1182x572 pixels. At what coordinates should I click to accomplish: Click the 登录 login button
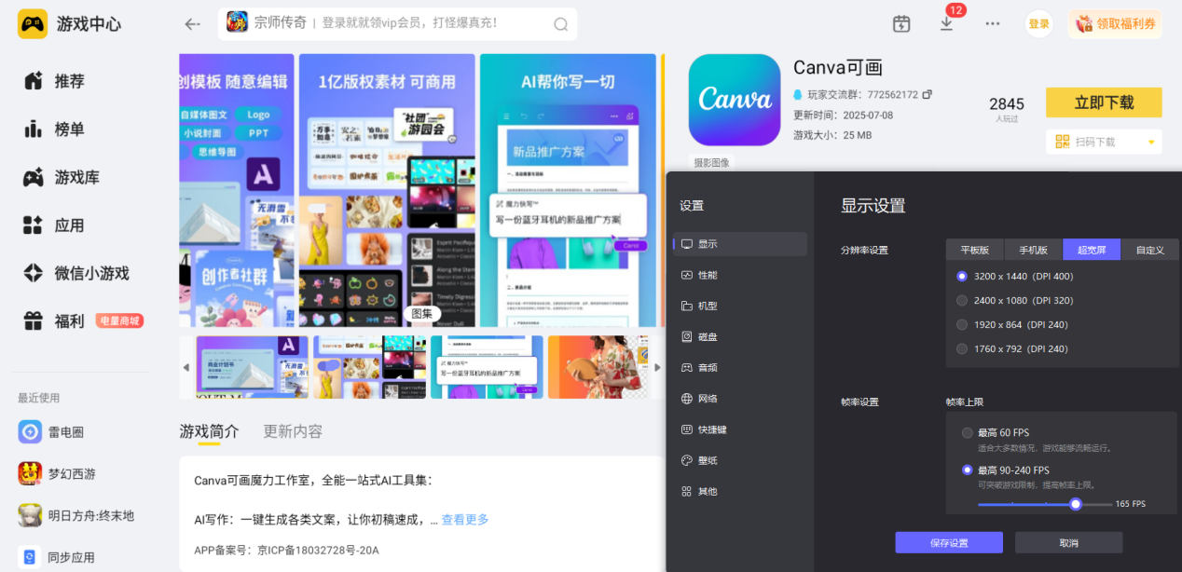click(1038, 24)
